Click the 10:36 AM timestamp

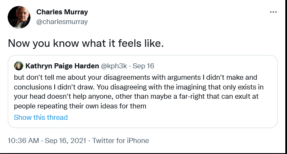tap(23, 140)
